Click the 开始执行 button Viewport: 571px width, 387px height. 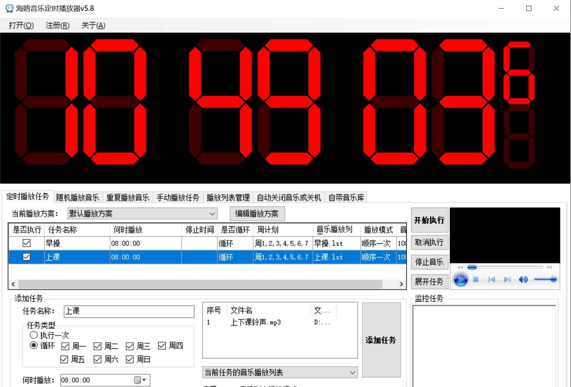[x=429, y=220]
